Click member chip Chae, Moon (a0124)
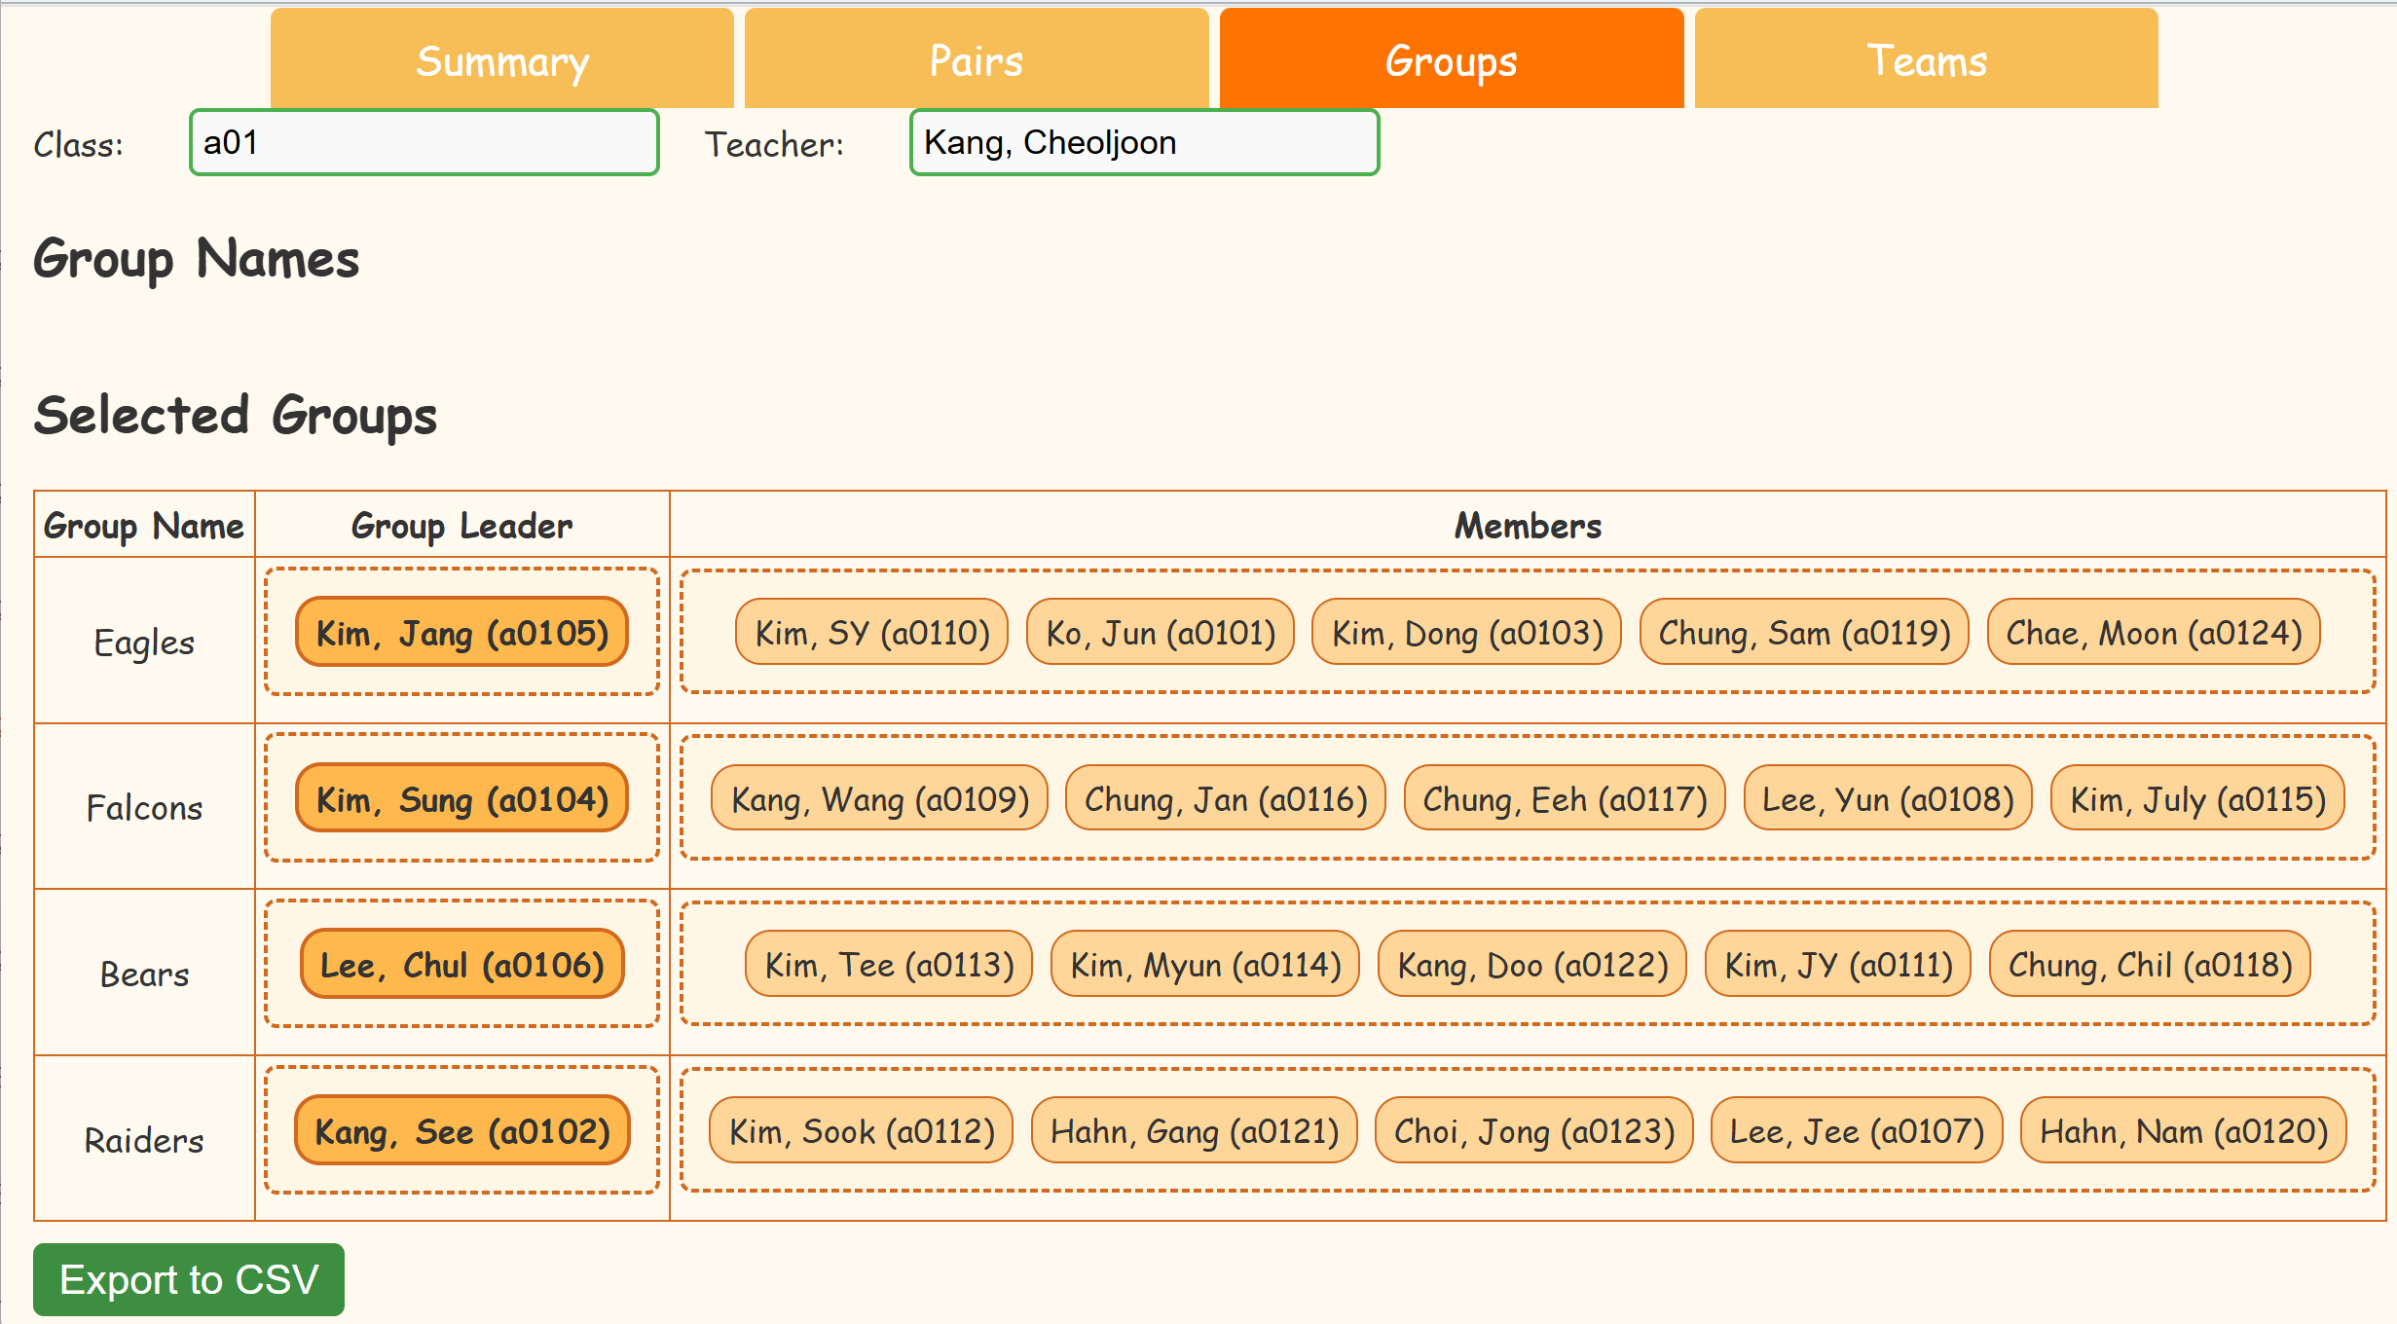The height and width of the screenshot is (1324, 2397). [2154, 633]
